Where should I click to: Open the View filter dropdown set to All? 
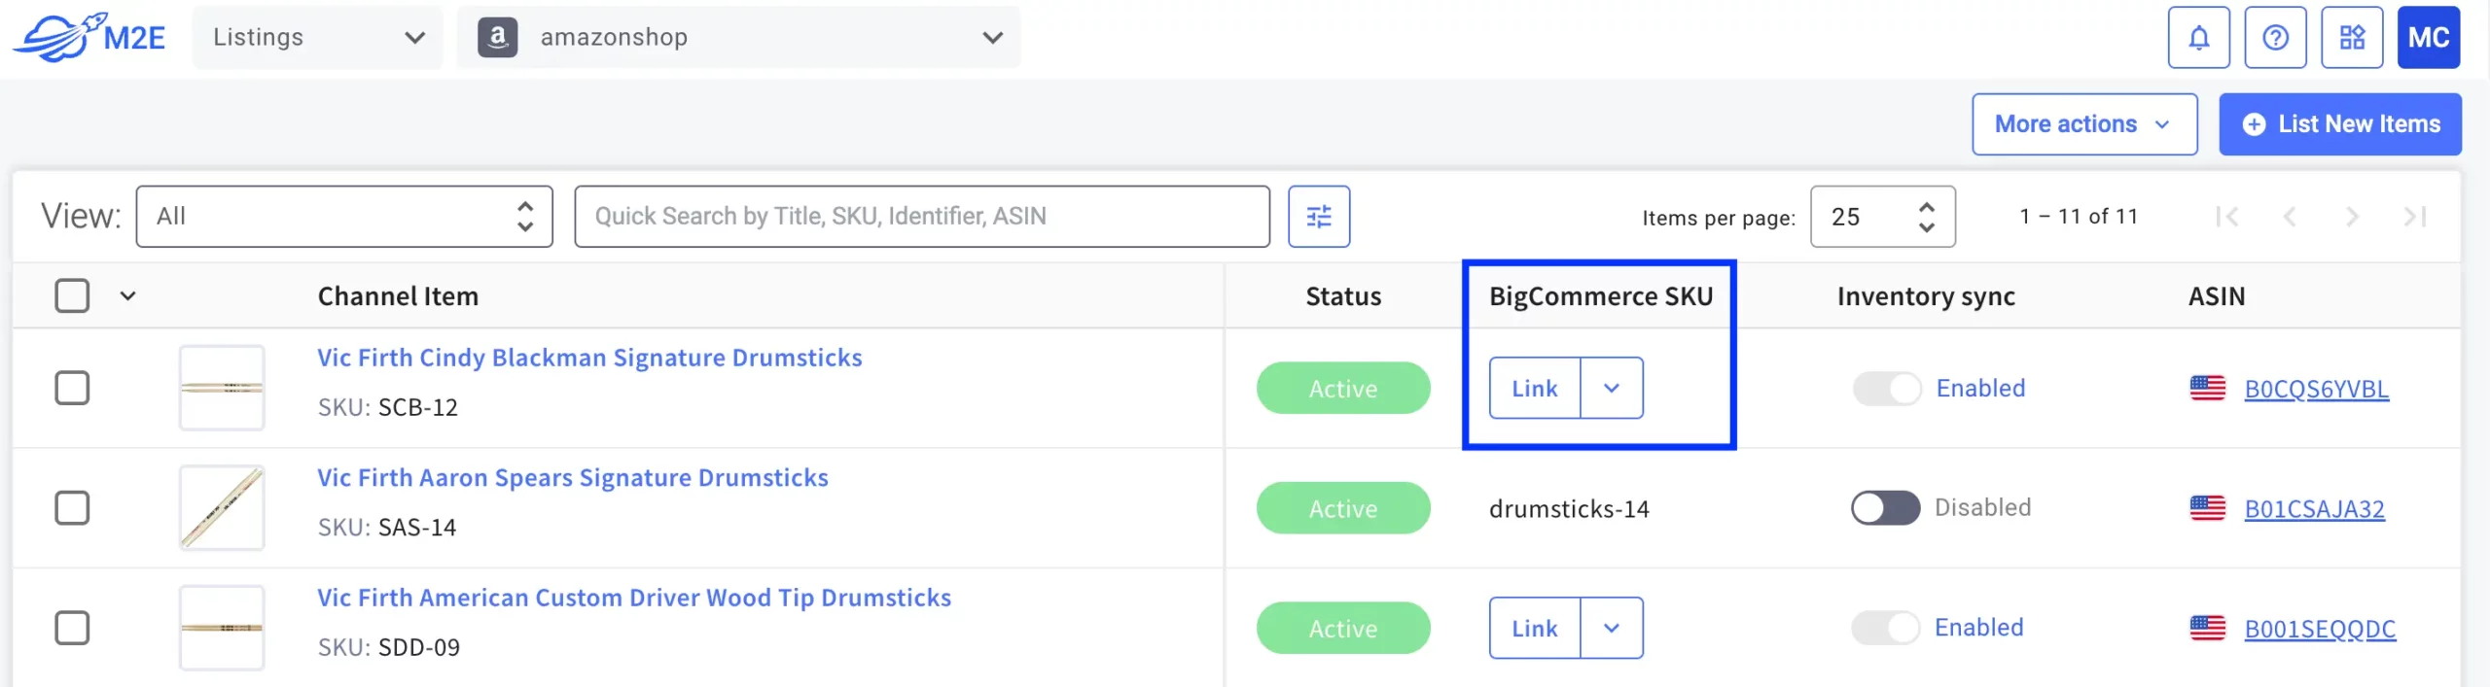click(344, 217)
